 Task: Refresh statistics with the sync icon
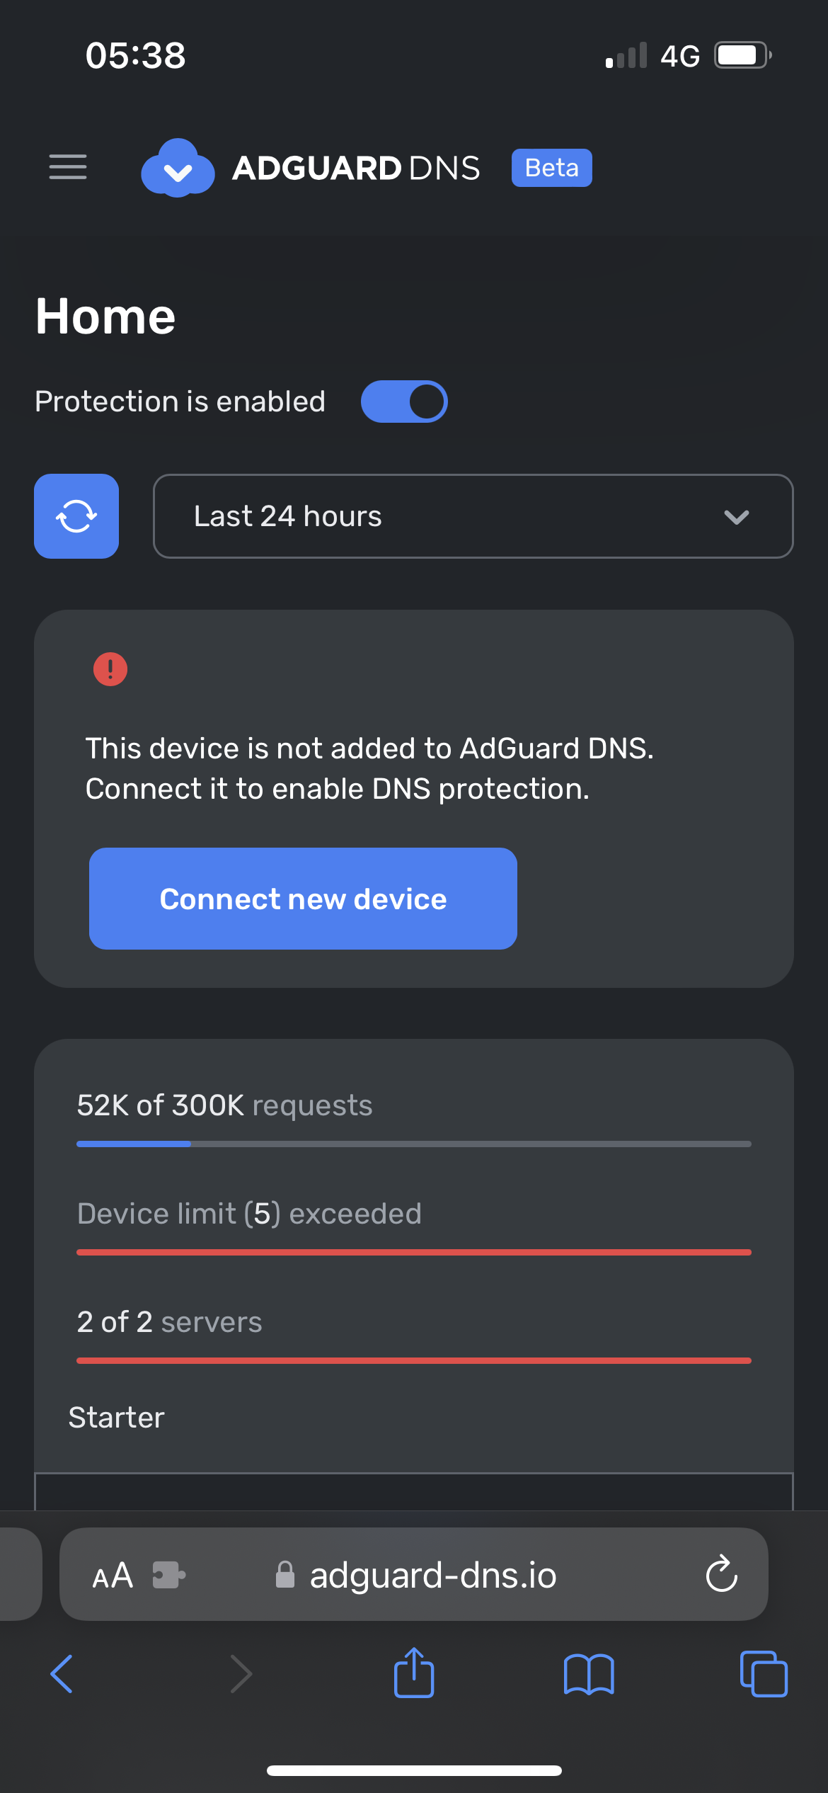pyautogui.click(x=76, y=516)
